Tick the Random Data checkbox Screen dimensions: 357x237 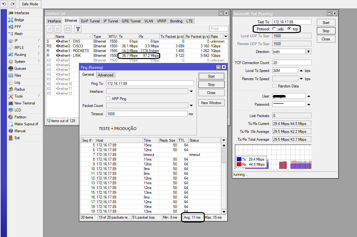point(275,86)
